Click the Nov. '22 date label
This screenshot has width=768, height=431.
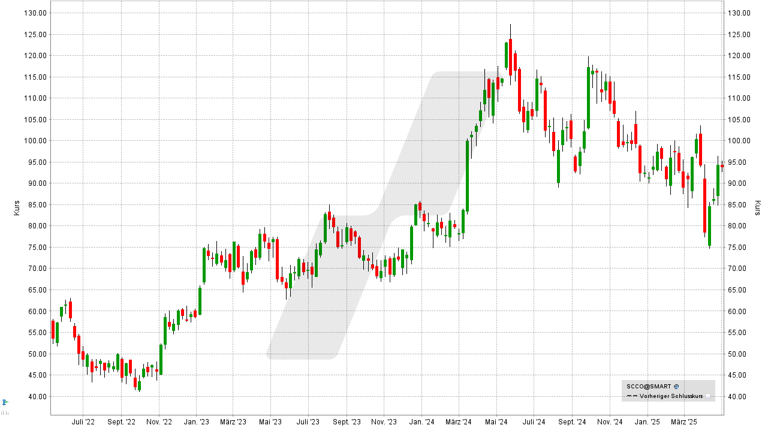[x=159, y=422]
